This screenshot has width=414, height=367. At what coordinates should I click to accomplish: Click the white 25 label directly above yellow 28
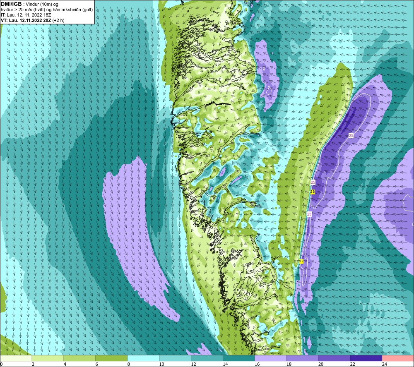coord(313,182)
